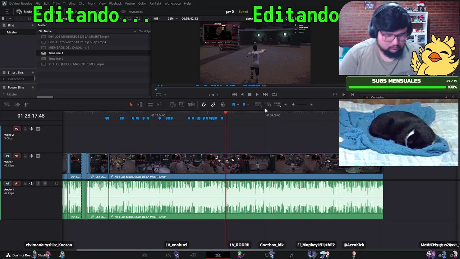Open the Timeline View Options icon
Viewport: 460px width, 259px height.
7,105
